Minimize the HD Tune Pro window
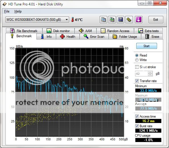 142,3
